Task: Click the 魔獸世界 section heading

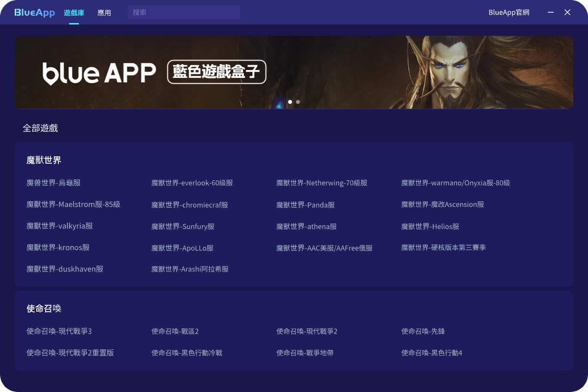Action: [44, 160]
